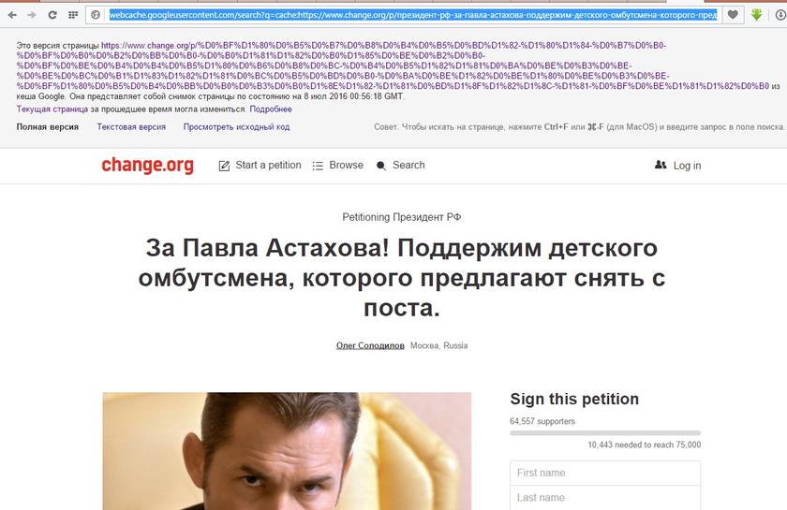Bookmark the page with the heart icon

(733, 15)
